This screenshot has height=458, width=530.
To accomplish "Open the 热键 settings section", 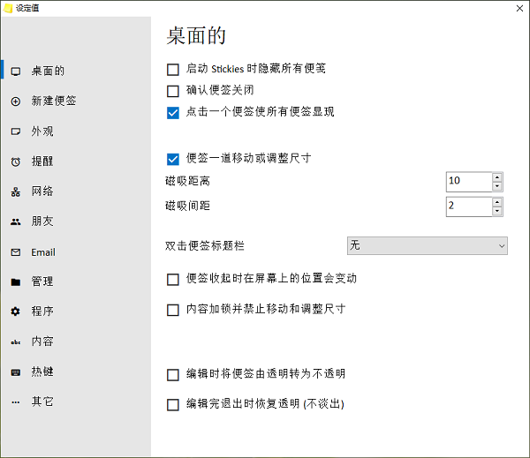I will 42,372.
